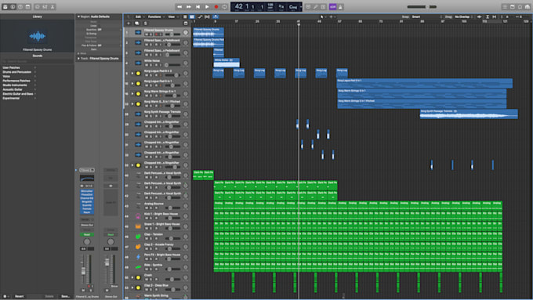This screenshot has width=533, height=300.
Task: Toggle the blue Catch Playhead button
Action: (216, 16)
